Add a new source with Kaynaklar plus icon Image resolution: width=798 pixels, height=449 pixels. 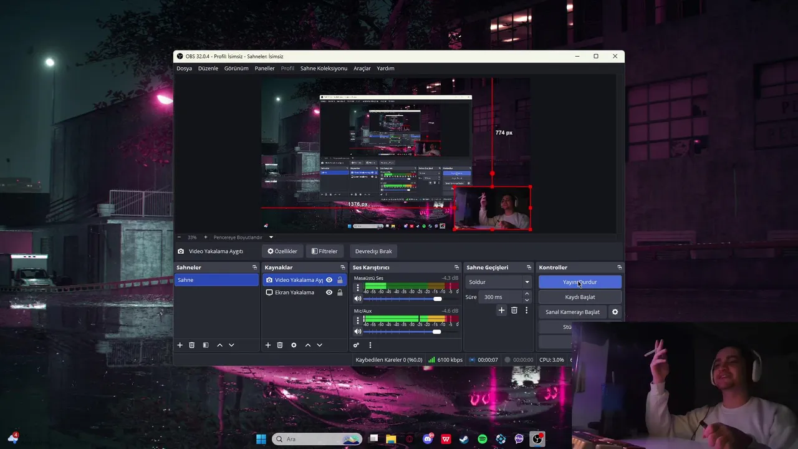click(268, 345)
